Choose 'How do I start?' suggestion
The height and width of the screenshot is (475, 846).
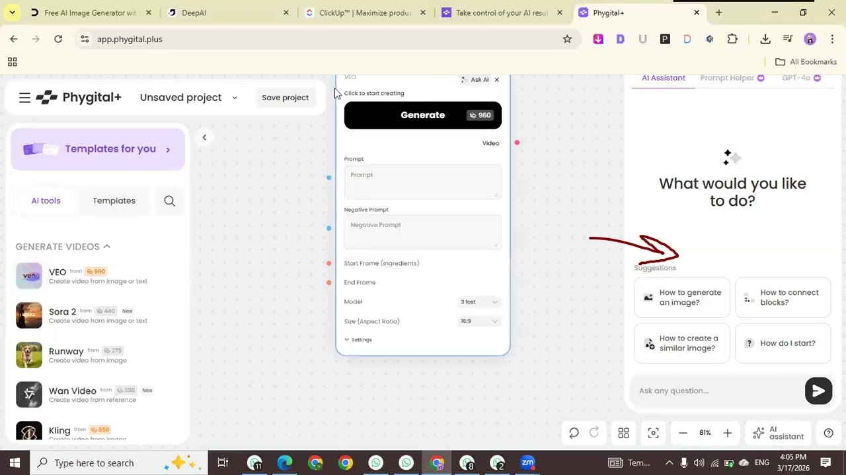[783, 343]
